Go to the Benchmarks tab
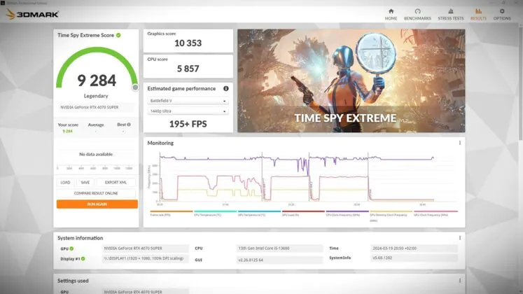 417,14
